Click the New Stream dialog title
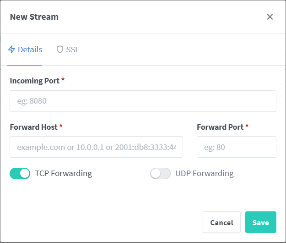Viewport: 286px width, 243px height. [34, 17]
